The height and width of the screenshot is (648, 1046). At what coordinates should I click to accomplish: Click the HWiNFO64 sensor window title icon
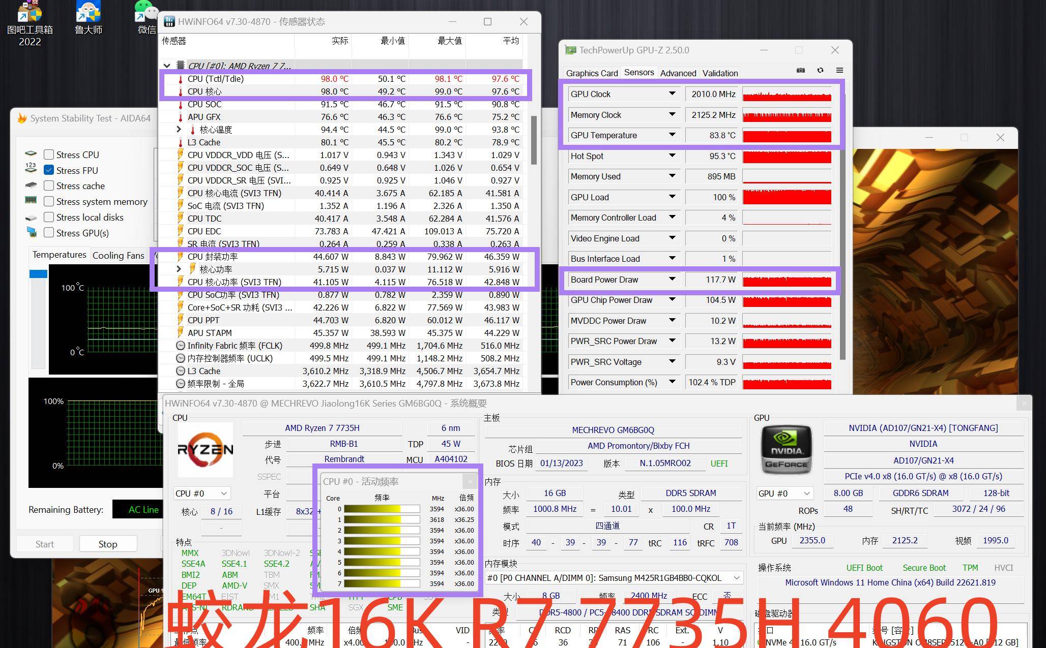[x=169, y=22]
